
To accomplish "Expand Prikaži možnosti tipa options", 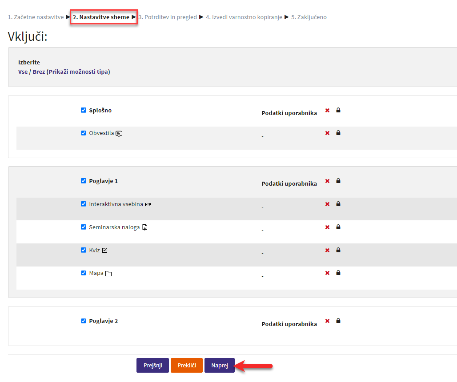I will 78,72.
